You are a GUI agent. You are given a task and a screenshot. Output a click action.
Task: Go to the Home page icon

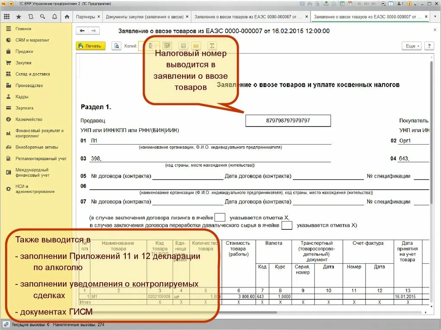[x=67, y=17]
